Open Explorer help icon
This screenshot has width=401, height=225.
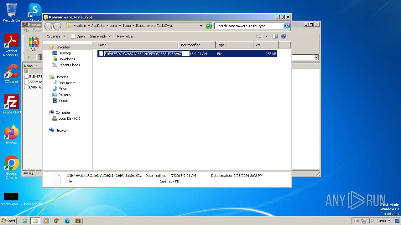click(x=284, y=36)
